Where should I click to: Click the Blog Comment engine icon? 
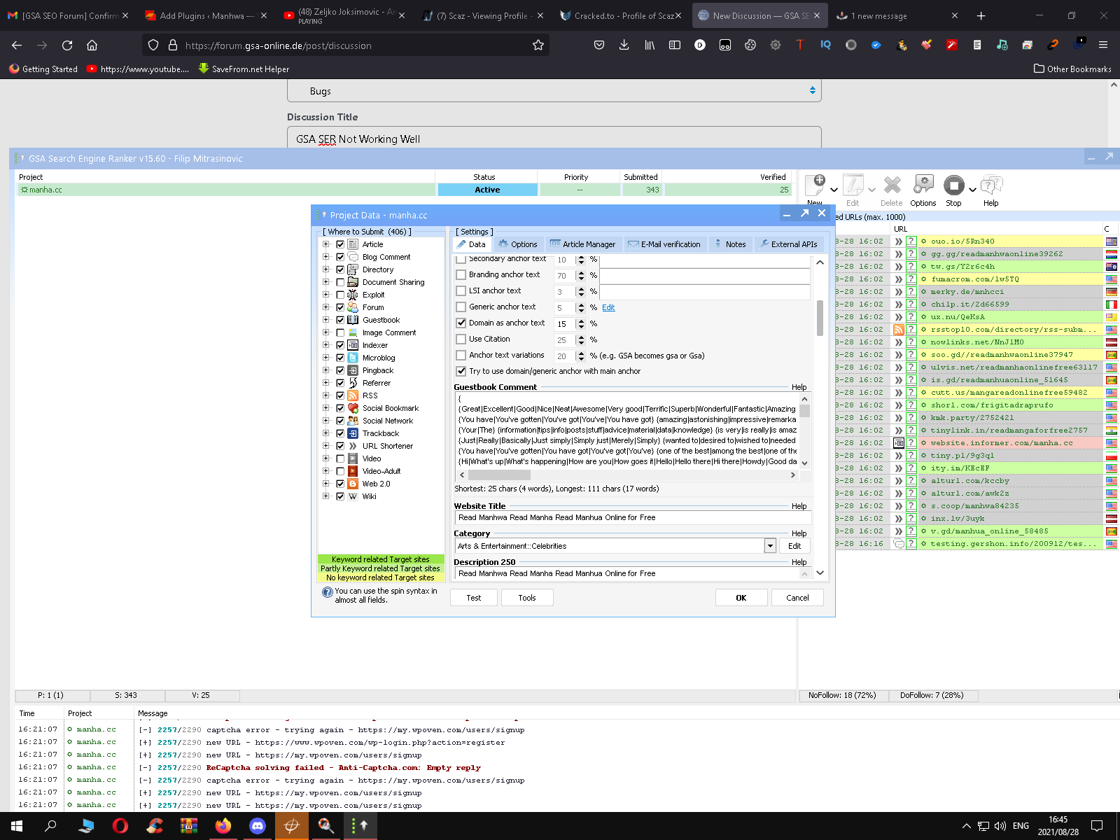[x=353, y=257]
